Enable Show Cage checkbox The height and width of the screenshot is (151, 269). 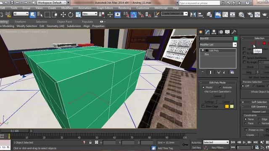[203, 106]
